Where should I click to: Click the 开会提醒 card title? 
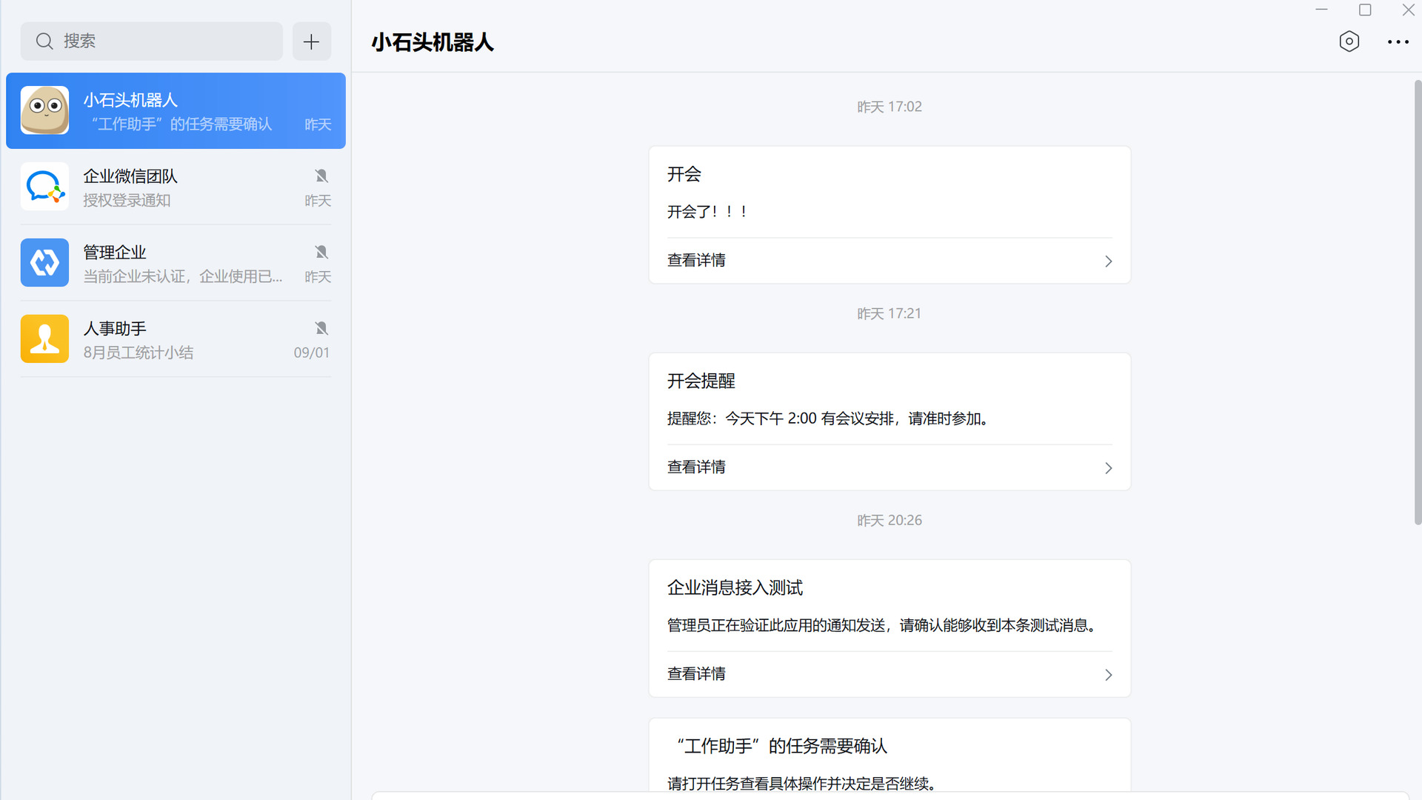coord(701,381)
